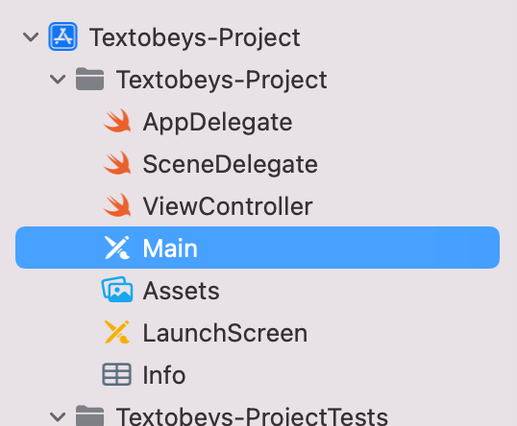Image resolution: width=517 pixels, height=426 pixels.
Task: Click the Main storyboard icon
Action: 117,248
